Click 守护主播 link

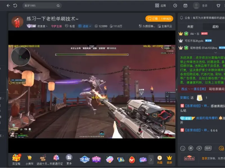57,26
